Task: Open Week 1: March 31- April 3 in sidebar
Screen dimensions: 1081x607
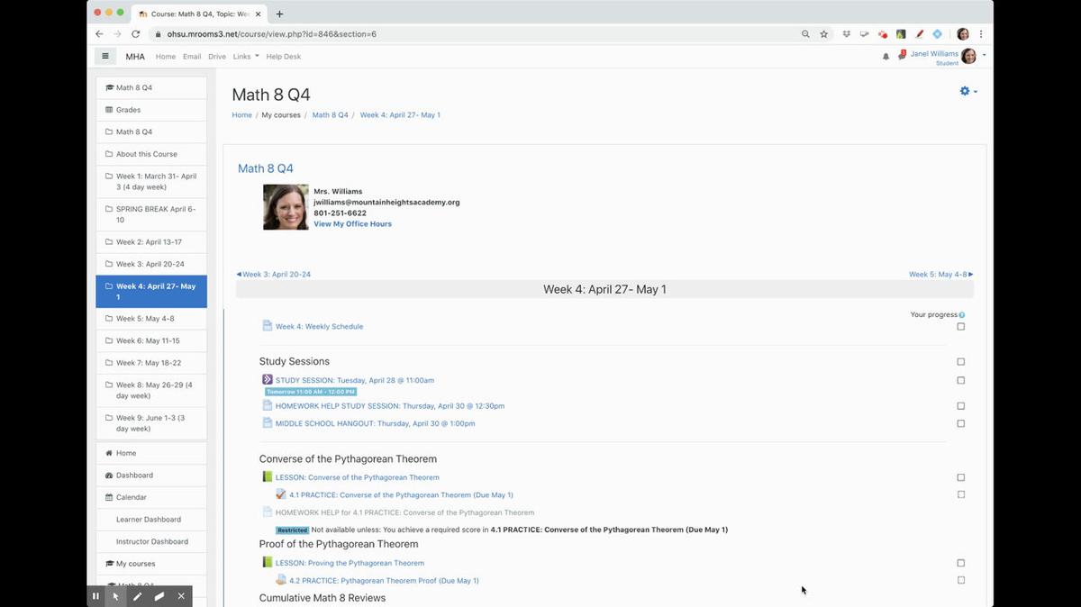Action: pyautogui.click(x=151, y=182)
